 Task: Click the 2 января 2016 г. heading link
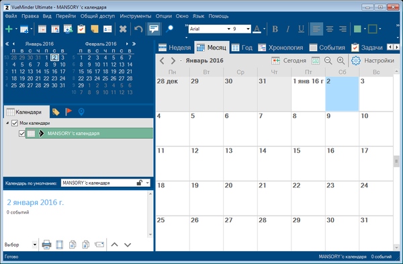35,203
